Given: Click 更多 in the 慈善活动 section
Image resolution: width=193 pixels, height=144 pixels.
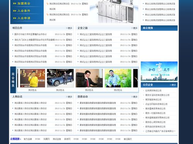Looking at the screenshot, I should [x=134, y=97].
